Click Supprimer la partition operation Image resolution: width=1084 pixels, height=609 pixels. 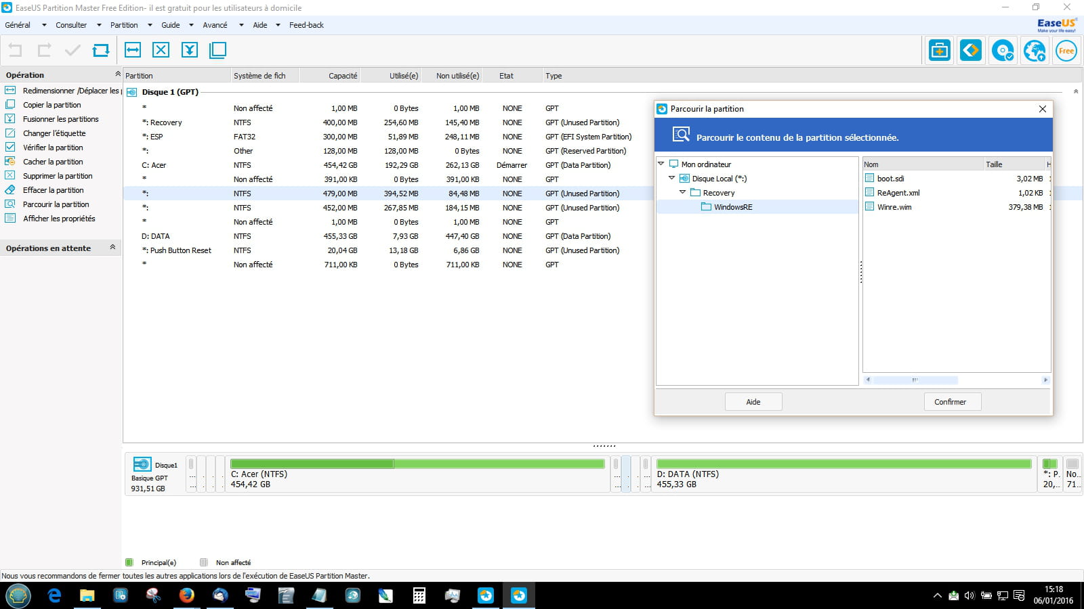[x=58, y=176]
